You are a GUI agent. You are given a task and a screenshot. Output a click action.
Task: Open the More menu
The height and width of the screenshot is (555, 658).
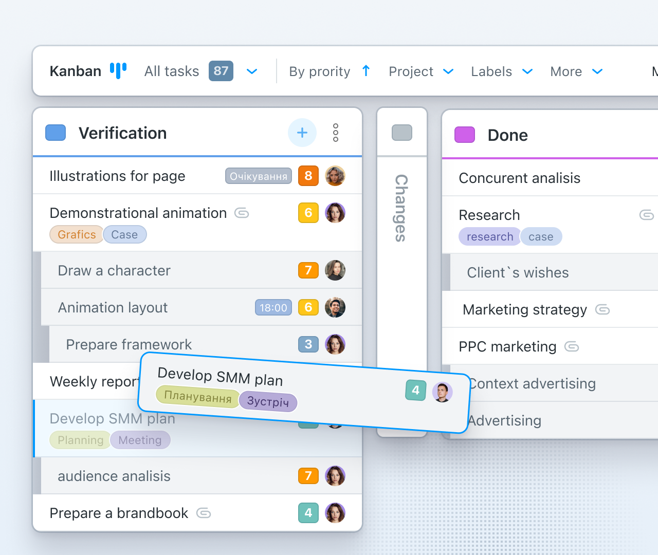597,71
